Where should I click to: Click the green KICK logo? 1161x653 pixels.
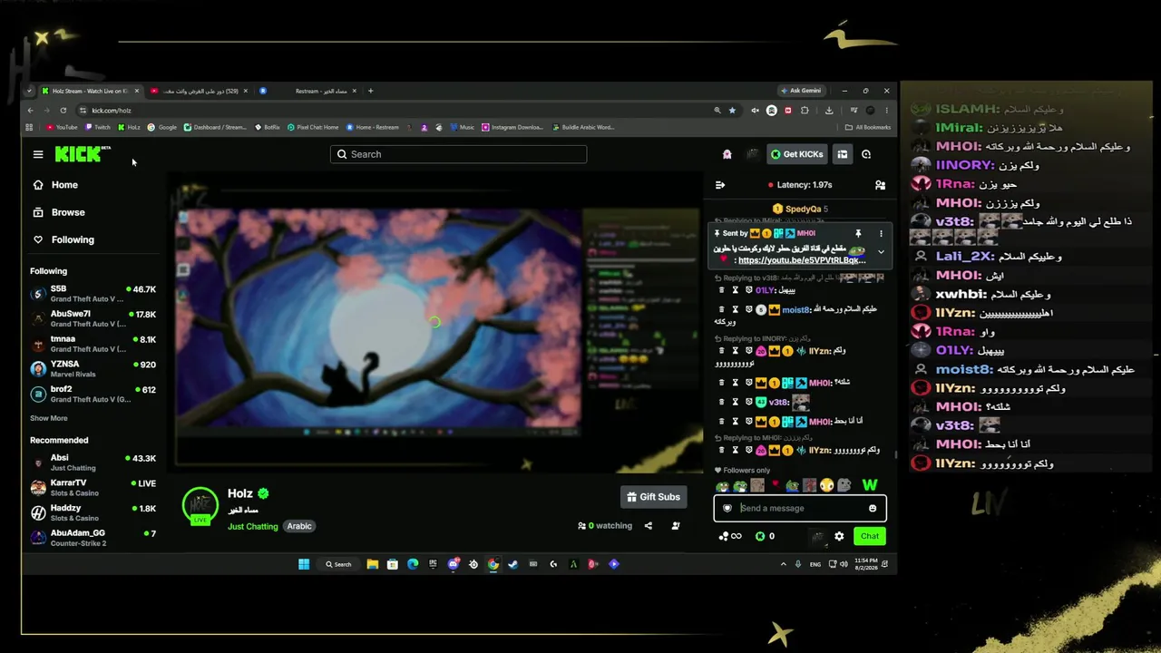click(78, 154)
